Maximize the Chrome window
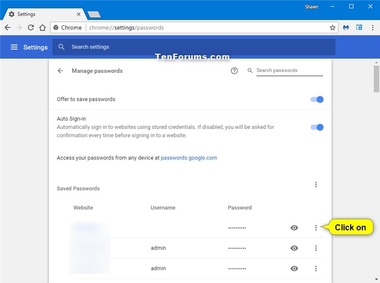Viewport: 380px width, 283px height. click(x=351, y=7)
